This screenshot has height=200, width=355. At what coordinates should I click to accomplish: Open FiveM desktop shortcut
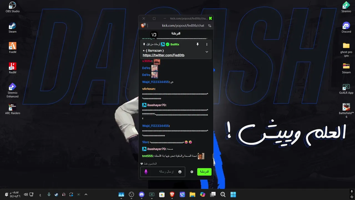click(12, 48)
